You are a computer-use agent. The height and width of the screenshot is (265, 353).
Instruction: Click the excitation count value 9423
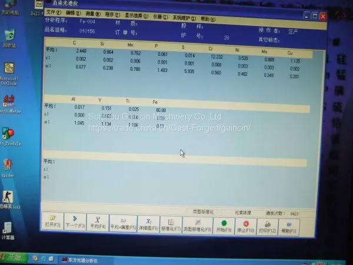294,214
